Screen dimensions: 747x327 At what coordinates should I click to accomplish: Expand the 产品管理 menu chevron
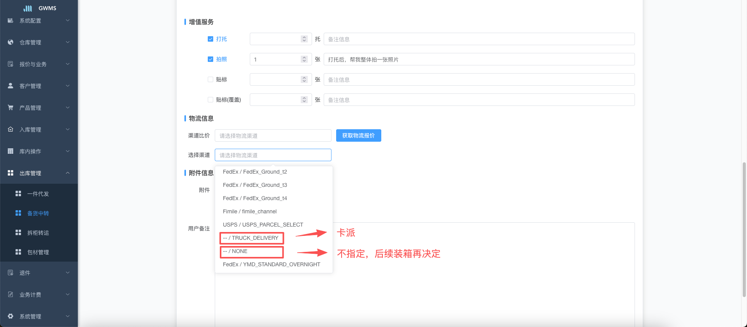68,107
